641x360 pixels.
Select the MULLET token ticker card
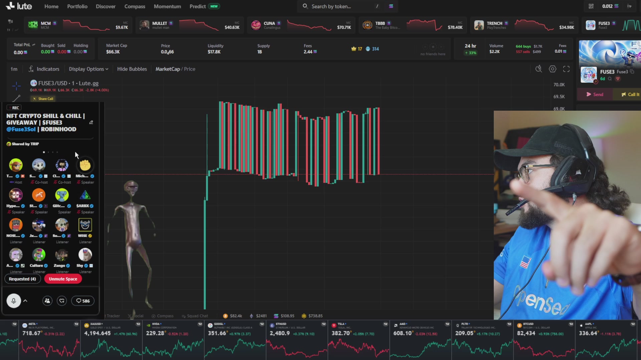pyautogui.click(x=190, y=25)
